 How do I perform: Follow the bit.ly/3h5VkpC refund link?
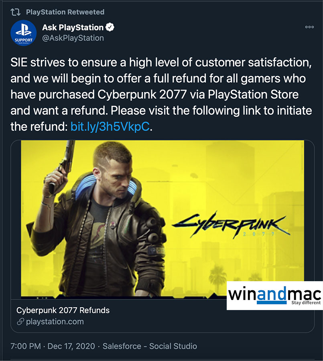[x=110, y=126]
